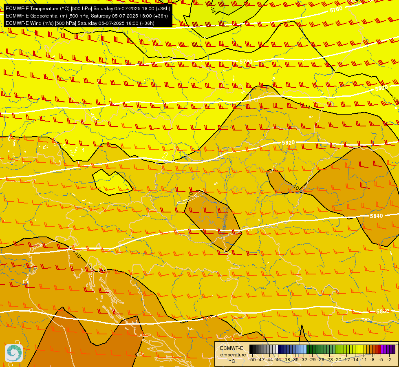399x367 pixels.
Task: Click the -32 value in the legend
Action: (304, 360)
